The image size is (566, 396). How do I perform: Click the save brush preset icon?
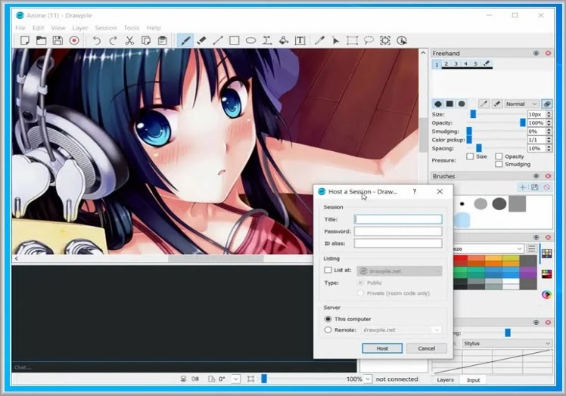pos(534,187)
